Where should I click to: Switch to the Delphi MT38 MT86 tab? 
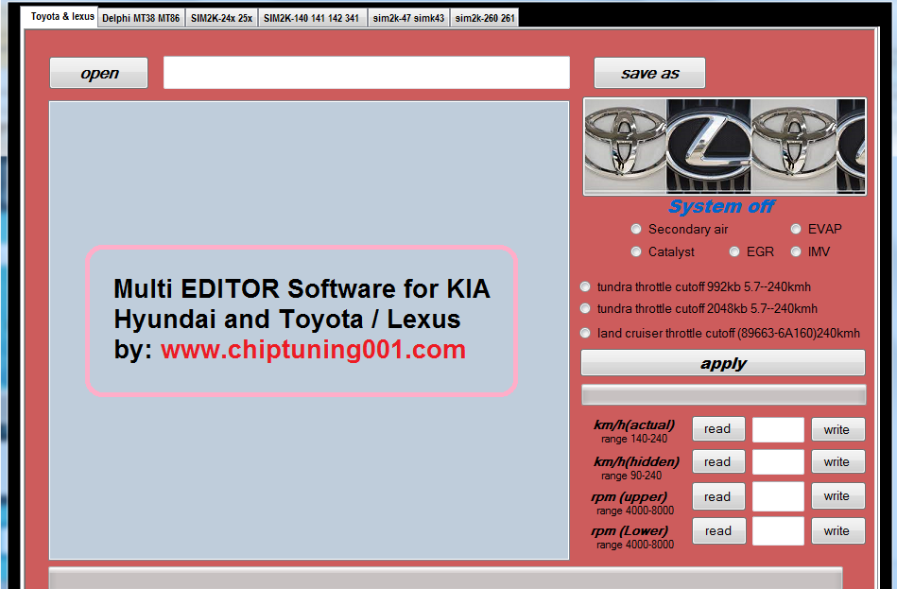click(141, 18)
